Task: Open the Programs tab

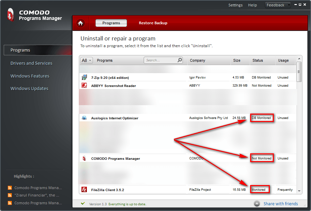Action: 111,23
